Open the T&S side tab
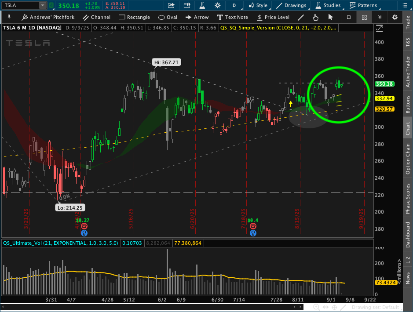 tap(408, 42)
